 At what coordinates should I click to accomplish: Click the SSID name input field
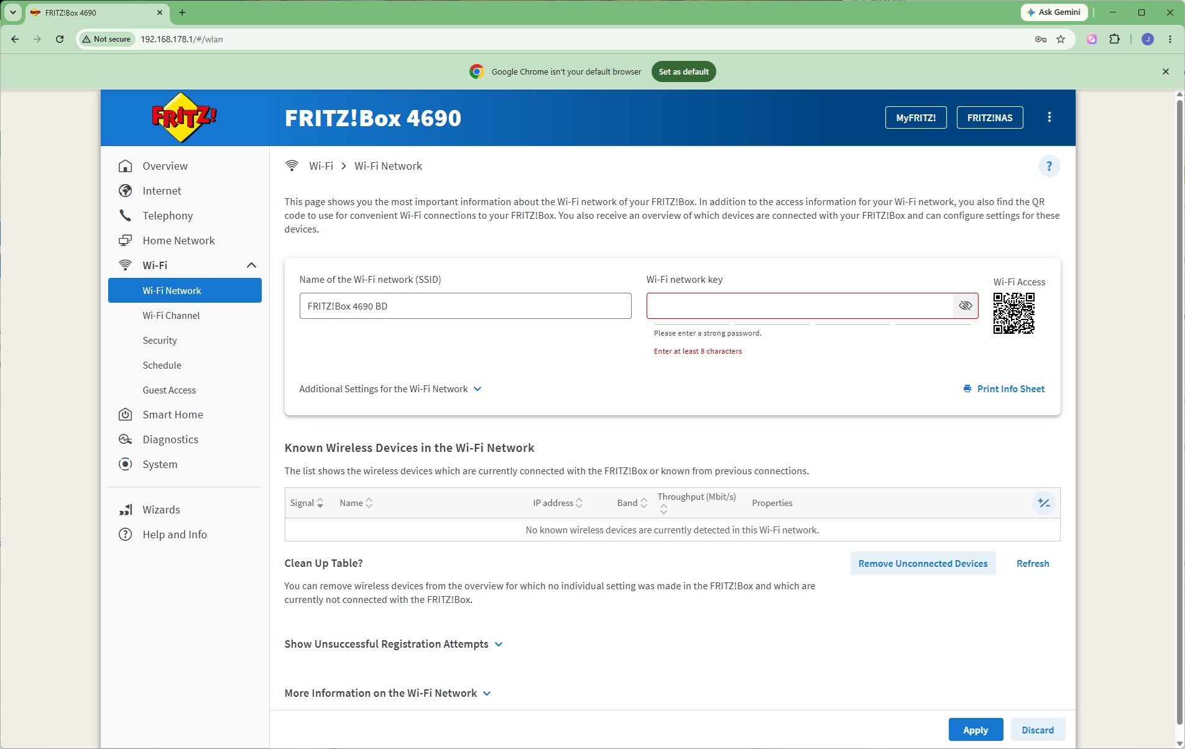[465, 306]
